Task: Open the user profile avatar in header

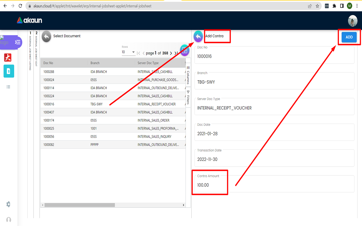Action: pos(352,21)
